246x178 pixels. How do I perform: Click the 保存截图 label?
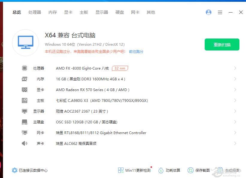(203, 170)
